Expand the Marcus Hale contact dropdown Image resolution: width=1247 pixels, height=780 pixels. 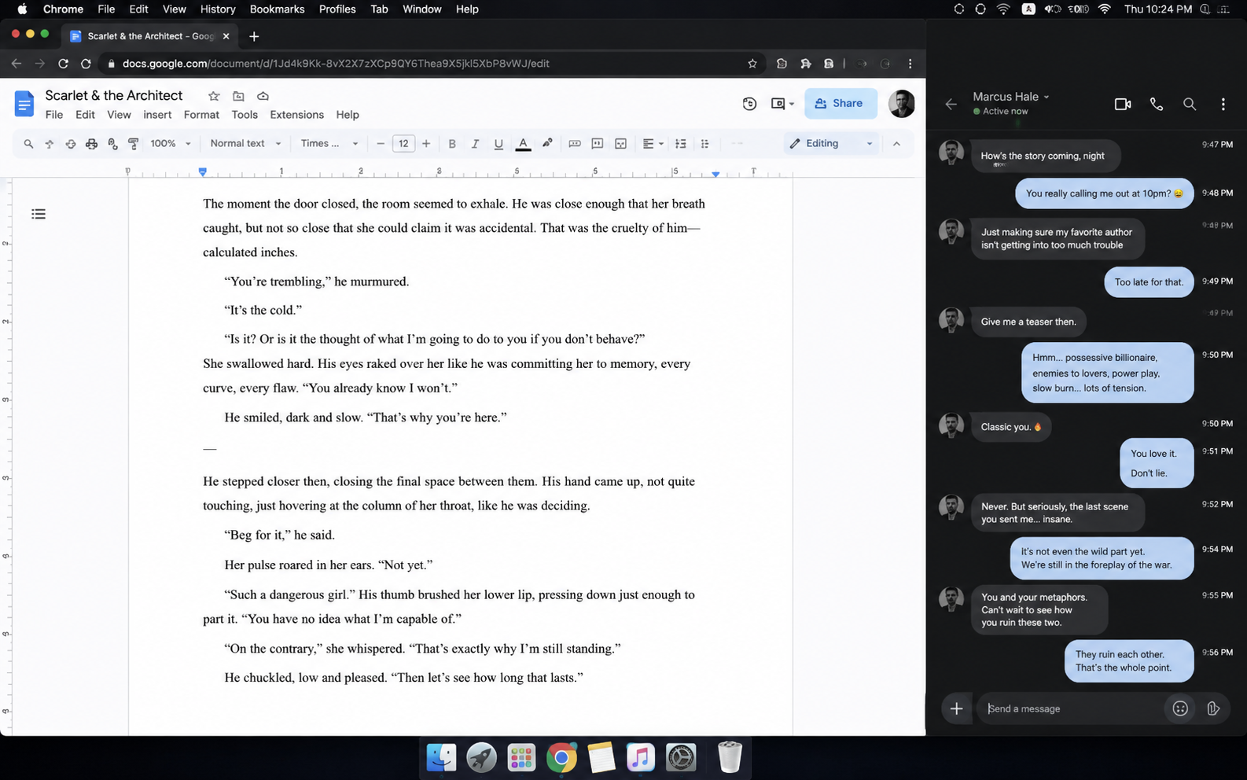tap(1047, 97)
